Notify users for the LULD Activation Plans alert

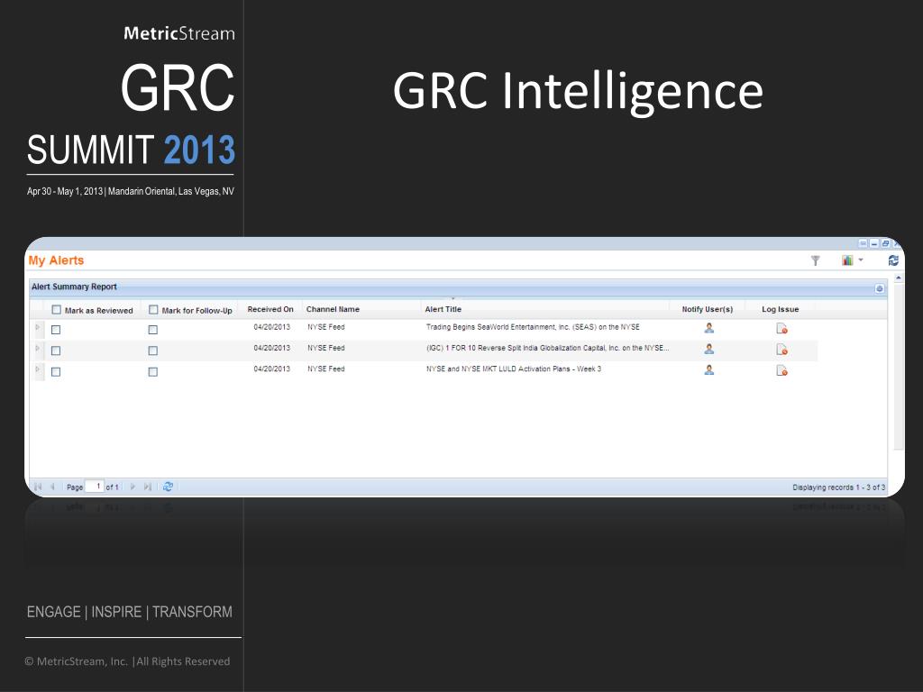click(x=708, y=369)
